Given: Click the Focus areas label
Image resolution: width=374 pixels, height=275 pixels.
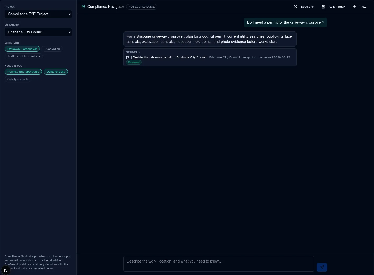Looking at the screenshot, I should click(x=13, y=66).
